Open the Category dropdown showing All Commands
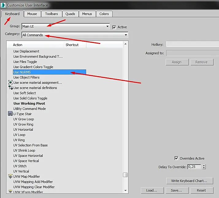 pyautogui.click(x=75, y=35)
